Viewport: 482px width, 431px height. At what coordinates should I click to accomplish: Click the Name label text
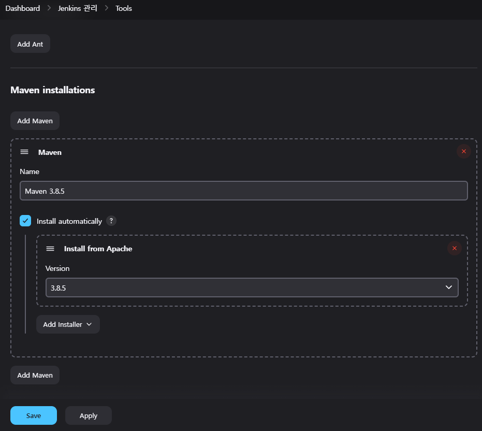[x=30, y=171]
